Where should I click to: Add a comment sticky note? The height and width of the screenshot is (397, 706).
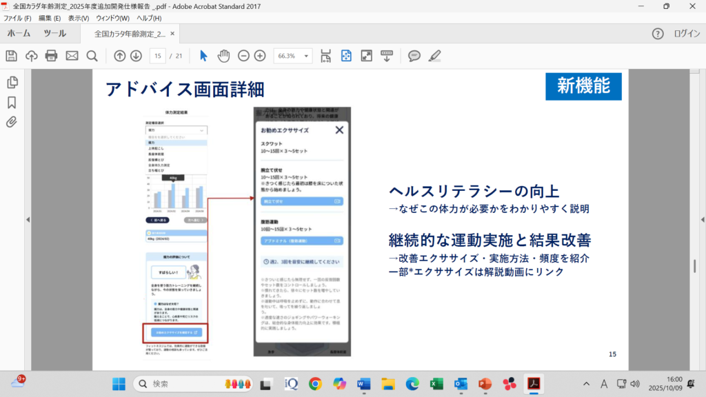click(414, 56)
